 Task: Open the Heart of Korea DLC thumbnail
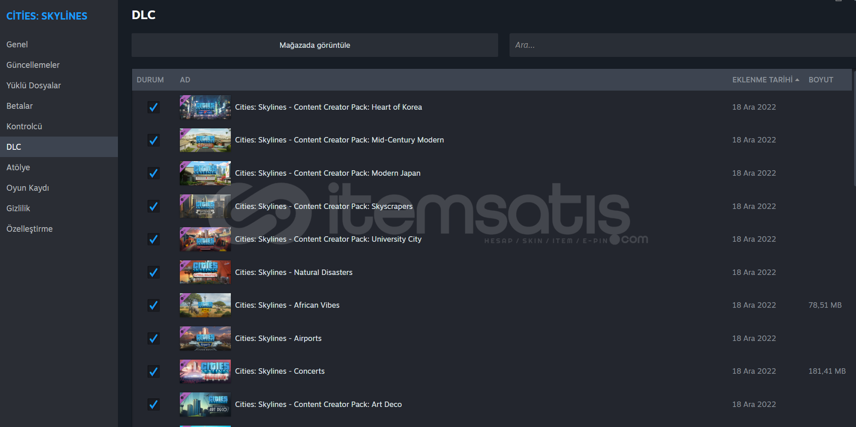[205, 107]
